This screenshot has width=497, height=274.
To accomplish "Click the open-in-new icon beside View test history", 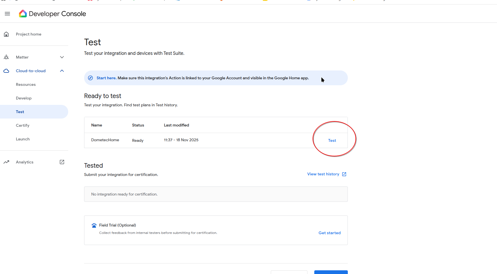I will coord(344,174).
